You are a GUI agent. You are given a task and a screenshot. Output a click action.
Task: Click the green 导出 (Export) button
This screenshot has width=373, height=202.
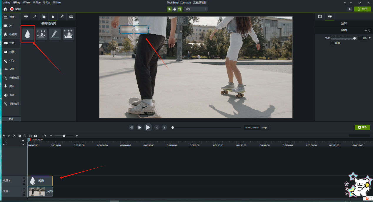click(362, 9)
